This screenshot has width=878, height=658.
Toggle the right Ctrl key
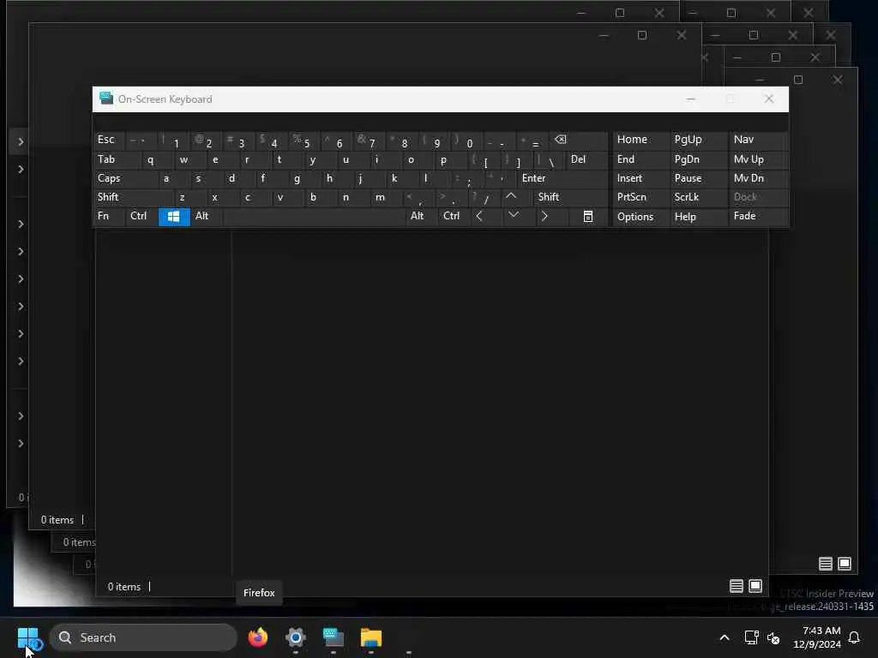pos(454,217)
